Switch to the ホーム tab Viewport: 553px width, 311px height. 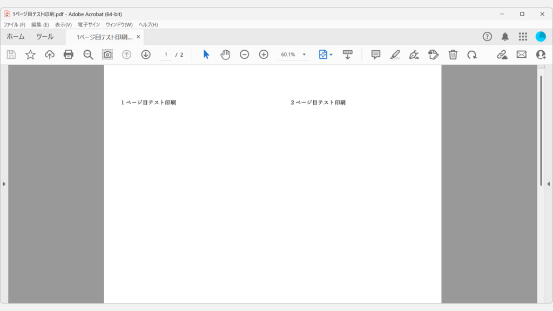16,37
